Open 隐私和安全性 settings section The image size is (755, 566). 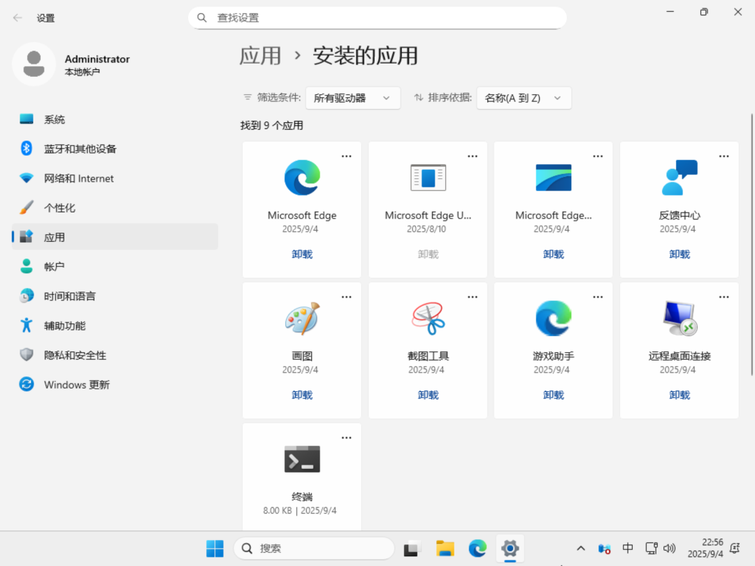tap(75, 356)
